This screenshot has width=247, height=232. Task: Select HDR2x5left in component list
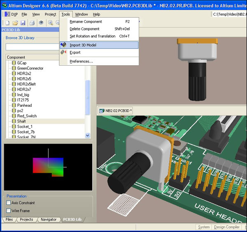[26, 84]
